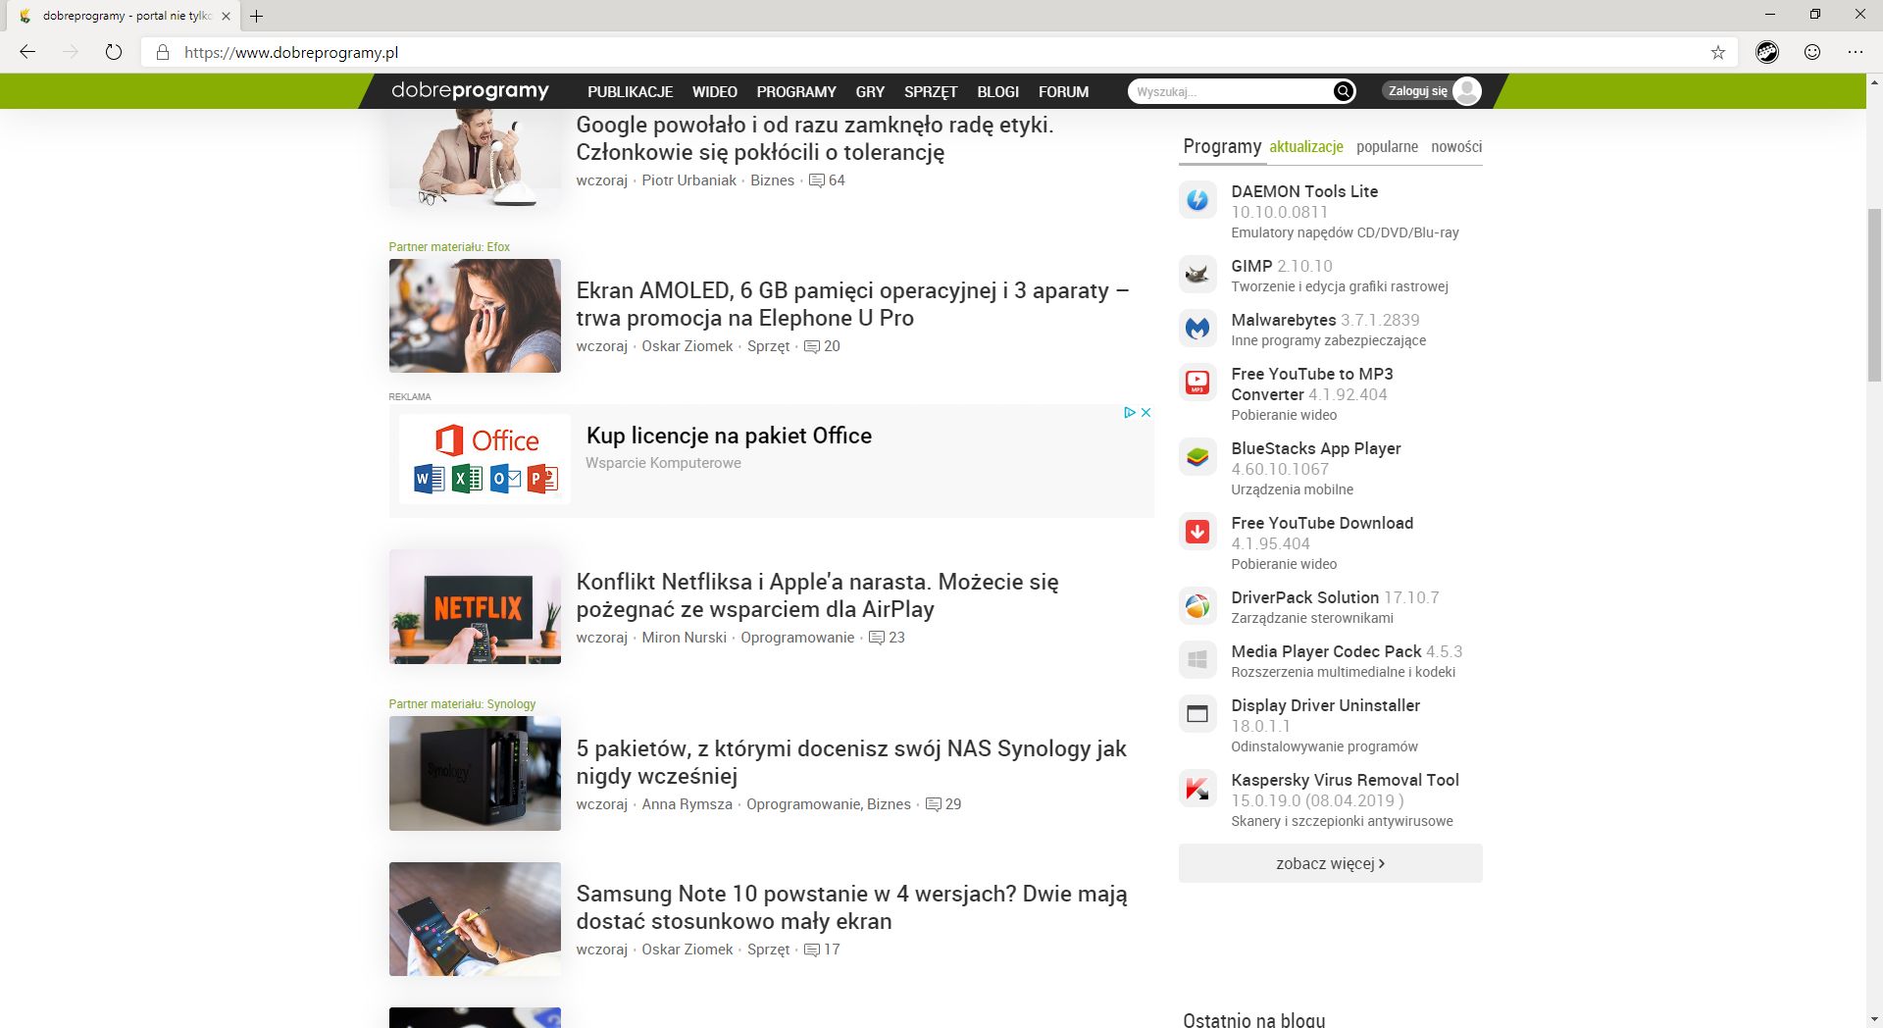This screenshot has height=1028, width=1883.
Task: Open Samsung Note 10 article headline
Action: tap(851, 907)
